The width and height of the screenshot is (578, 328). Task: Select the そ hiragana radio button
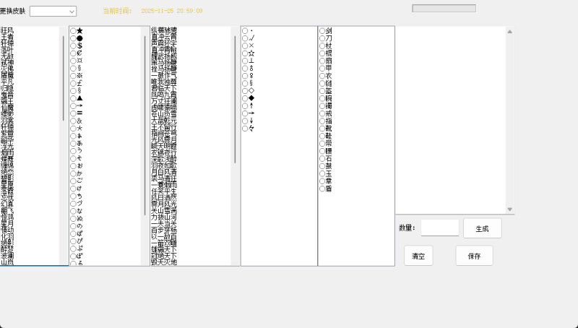tap(74, 158)
